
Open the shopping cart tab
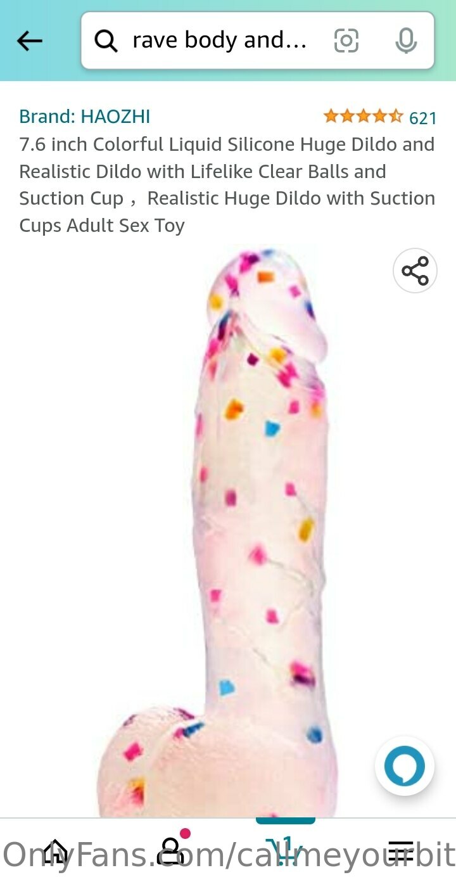click(x=285, y=850)
